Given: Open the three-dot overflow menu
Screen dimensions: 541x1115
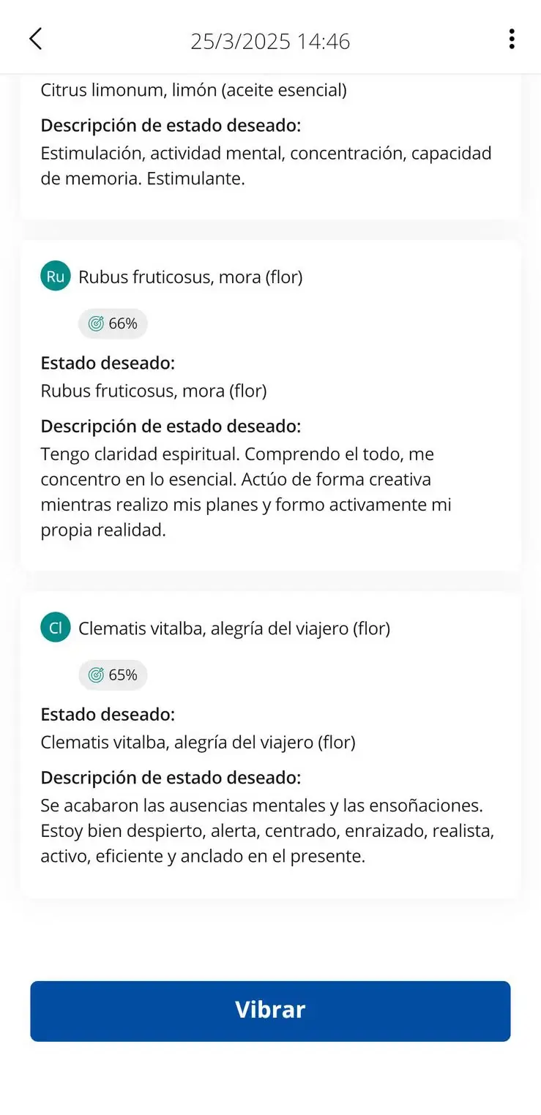Looking at the screenshot, I should tap(511, 39).
